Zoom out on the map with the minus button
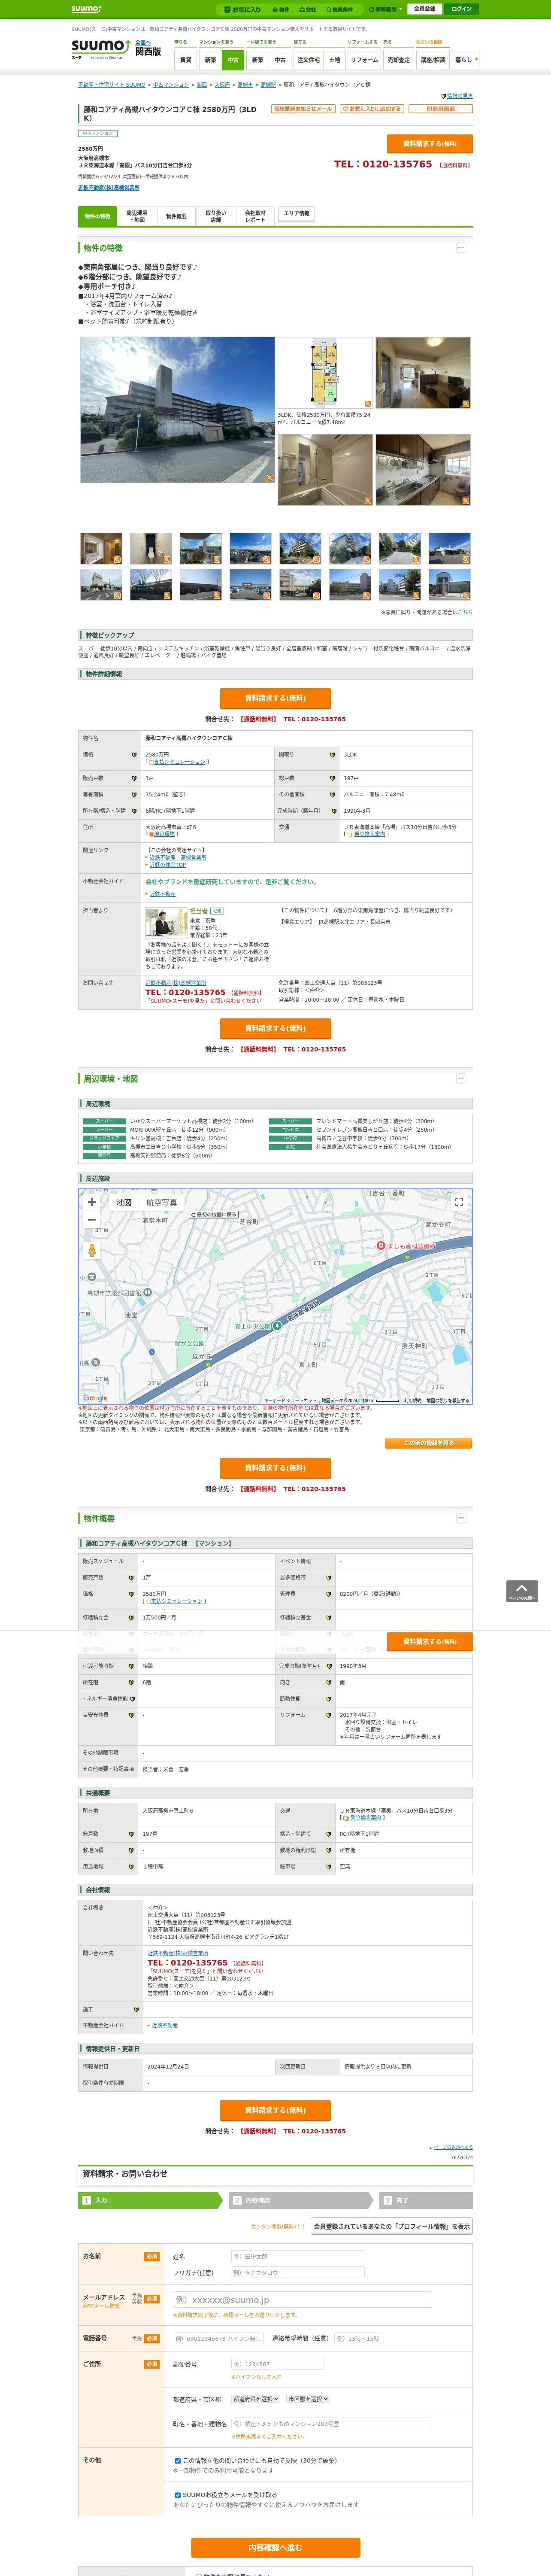Screen dimensions: 551x2576 pos(92,1220)
